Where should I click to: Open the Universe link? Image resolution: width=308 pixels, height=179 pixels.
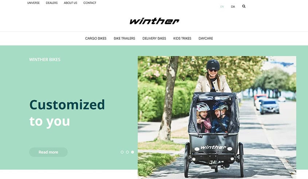(x=34, y=3)
